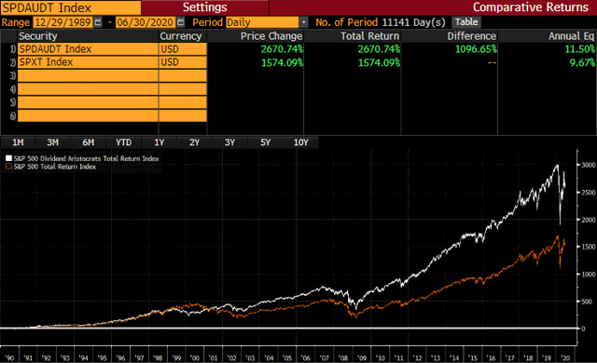Click No. of Period 11141 Day(s) text
Screen dimensions: 597x363
pos(381,22)
